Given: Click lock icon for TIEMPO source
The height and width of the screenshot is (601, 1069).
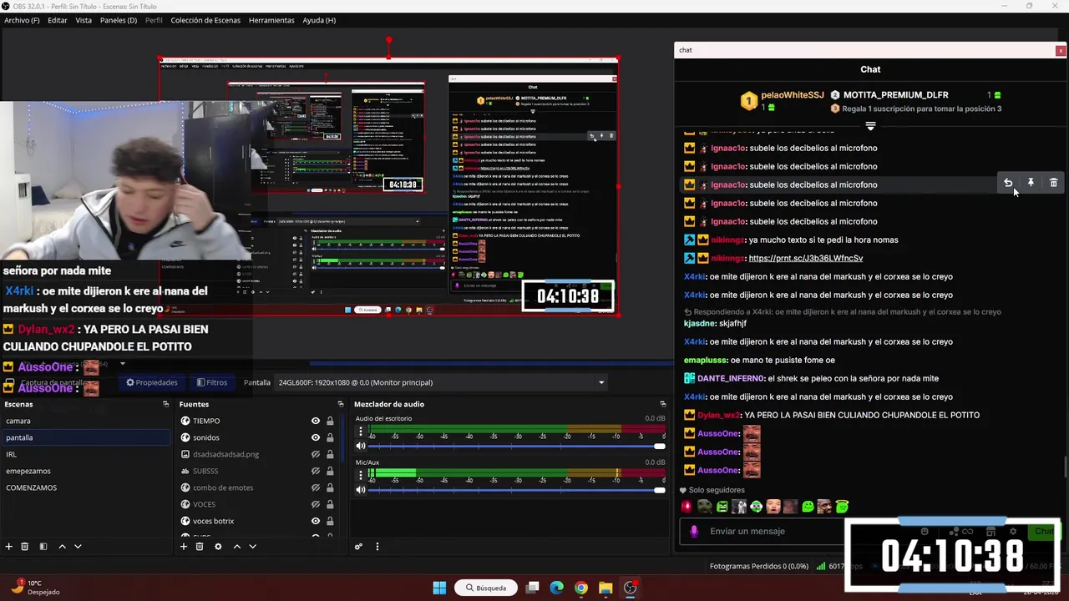Looking at the screenshot, I should (x=330, y=421).
